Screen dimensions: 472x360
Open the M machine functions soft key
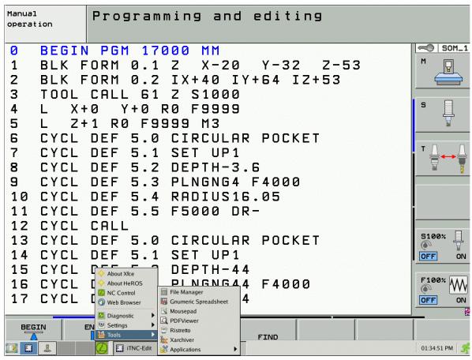443,71
